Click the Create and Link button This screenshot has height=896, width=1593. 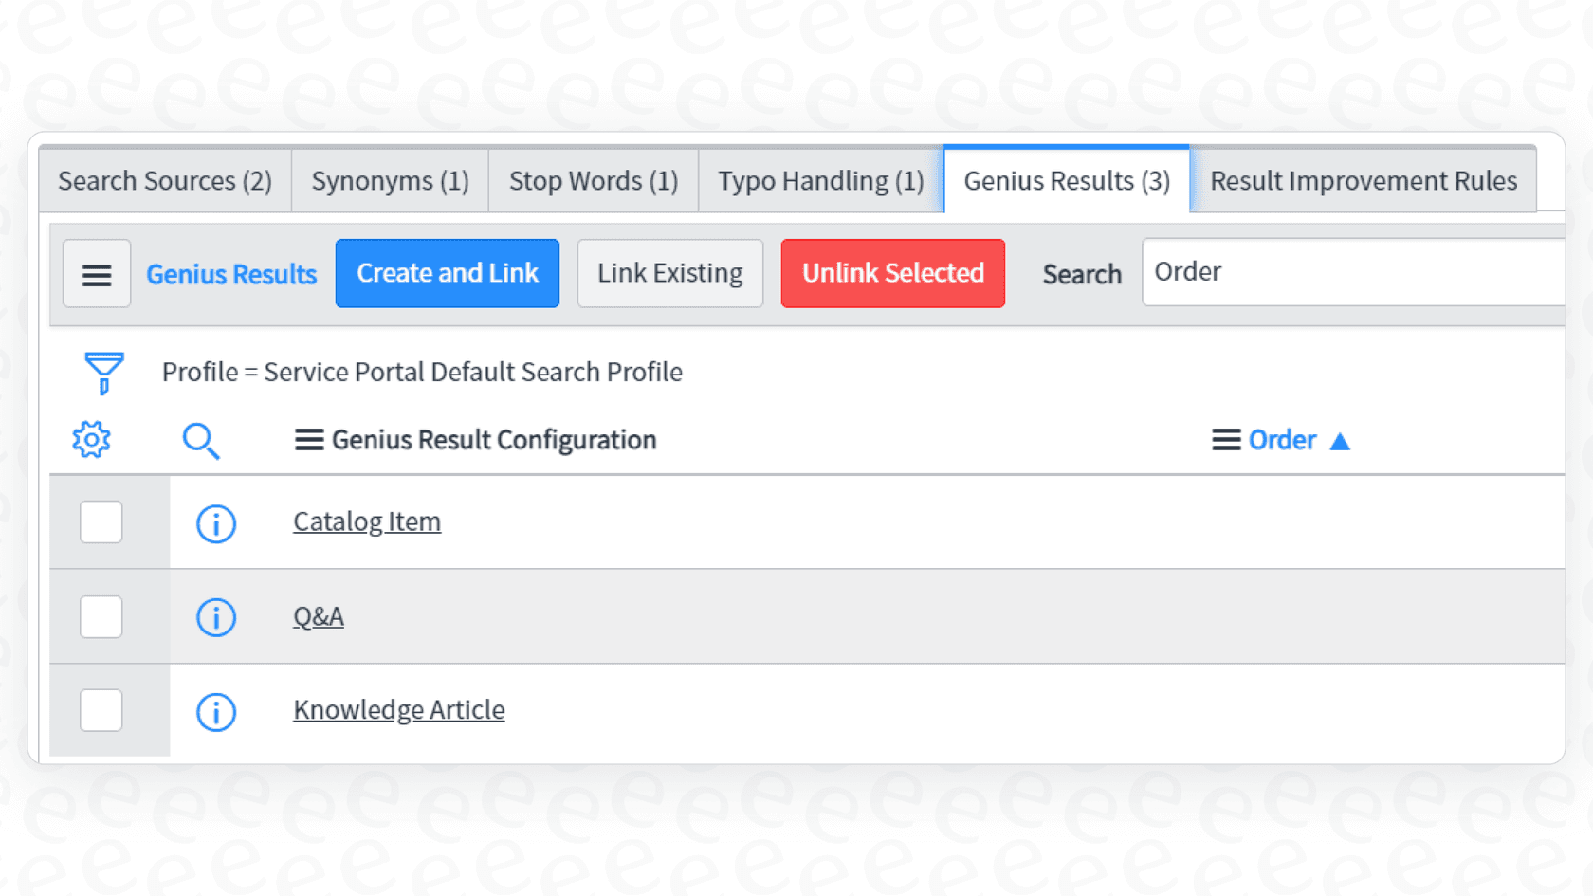(x=447, y=273)
